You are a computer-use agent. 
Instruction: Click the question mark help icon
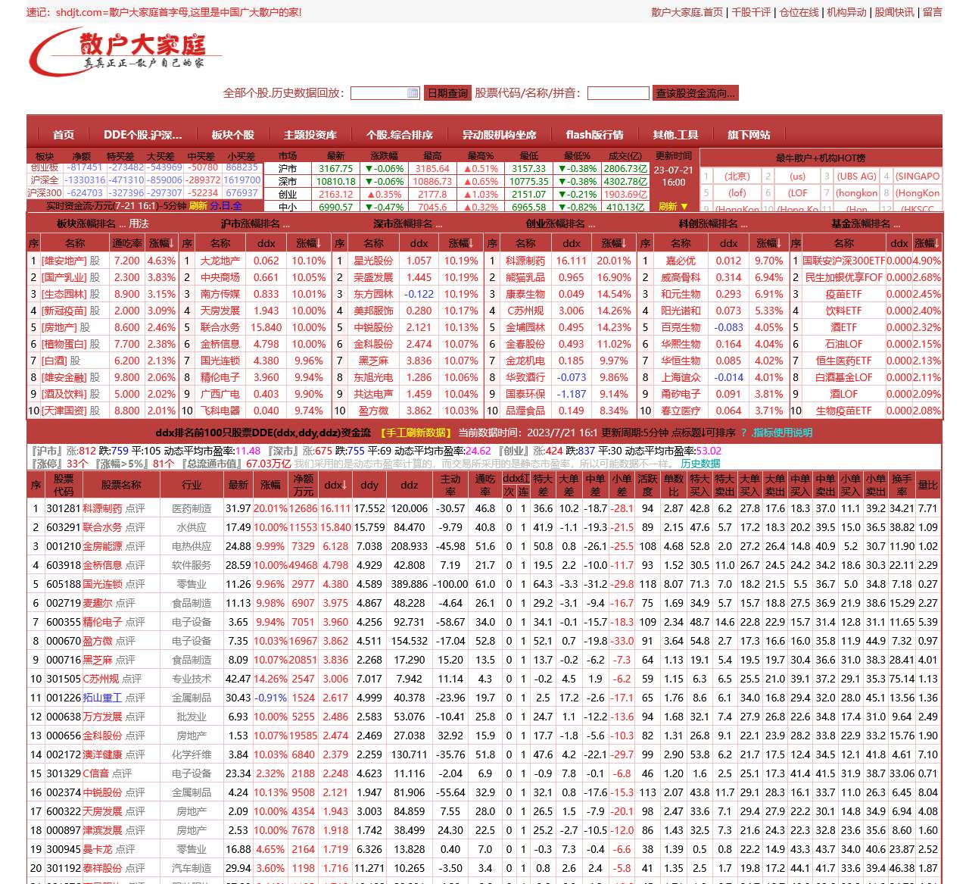743,433
